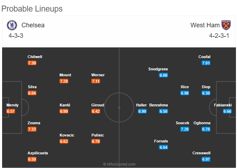Open player Azpilicueta's name
Image resolution: width=237 pixels, height=168 pixels.
38,153
